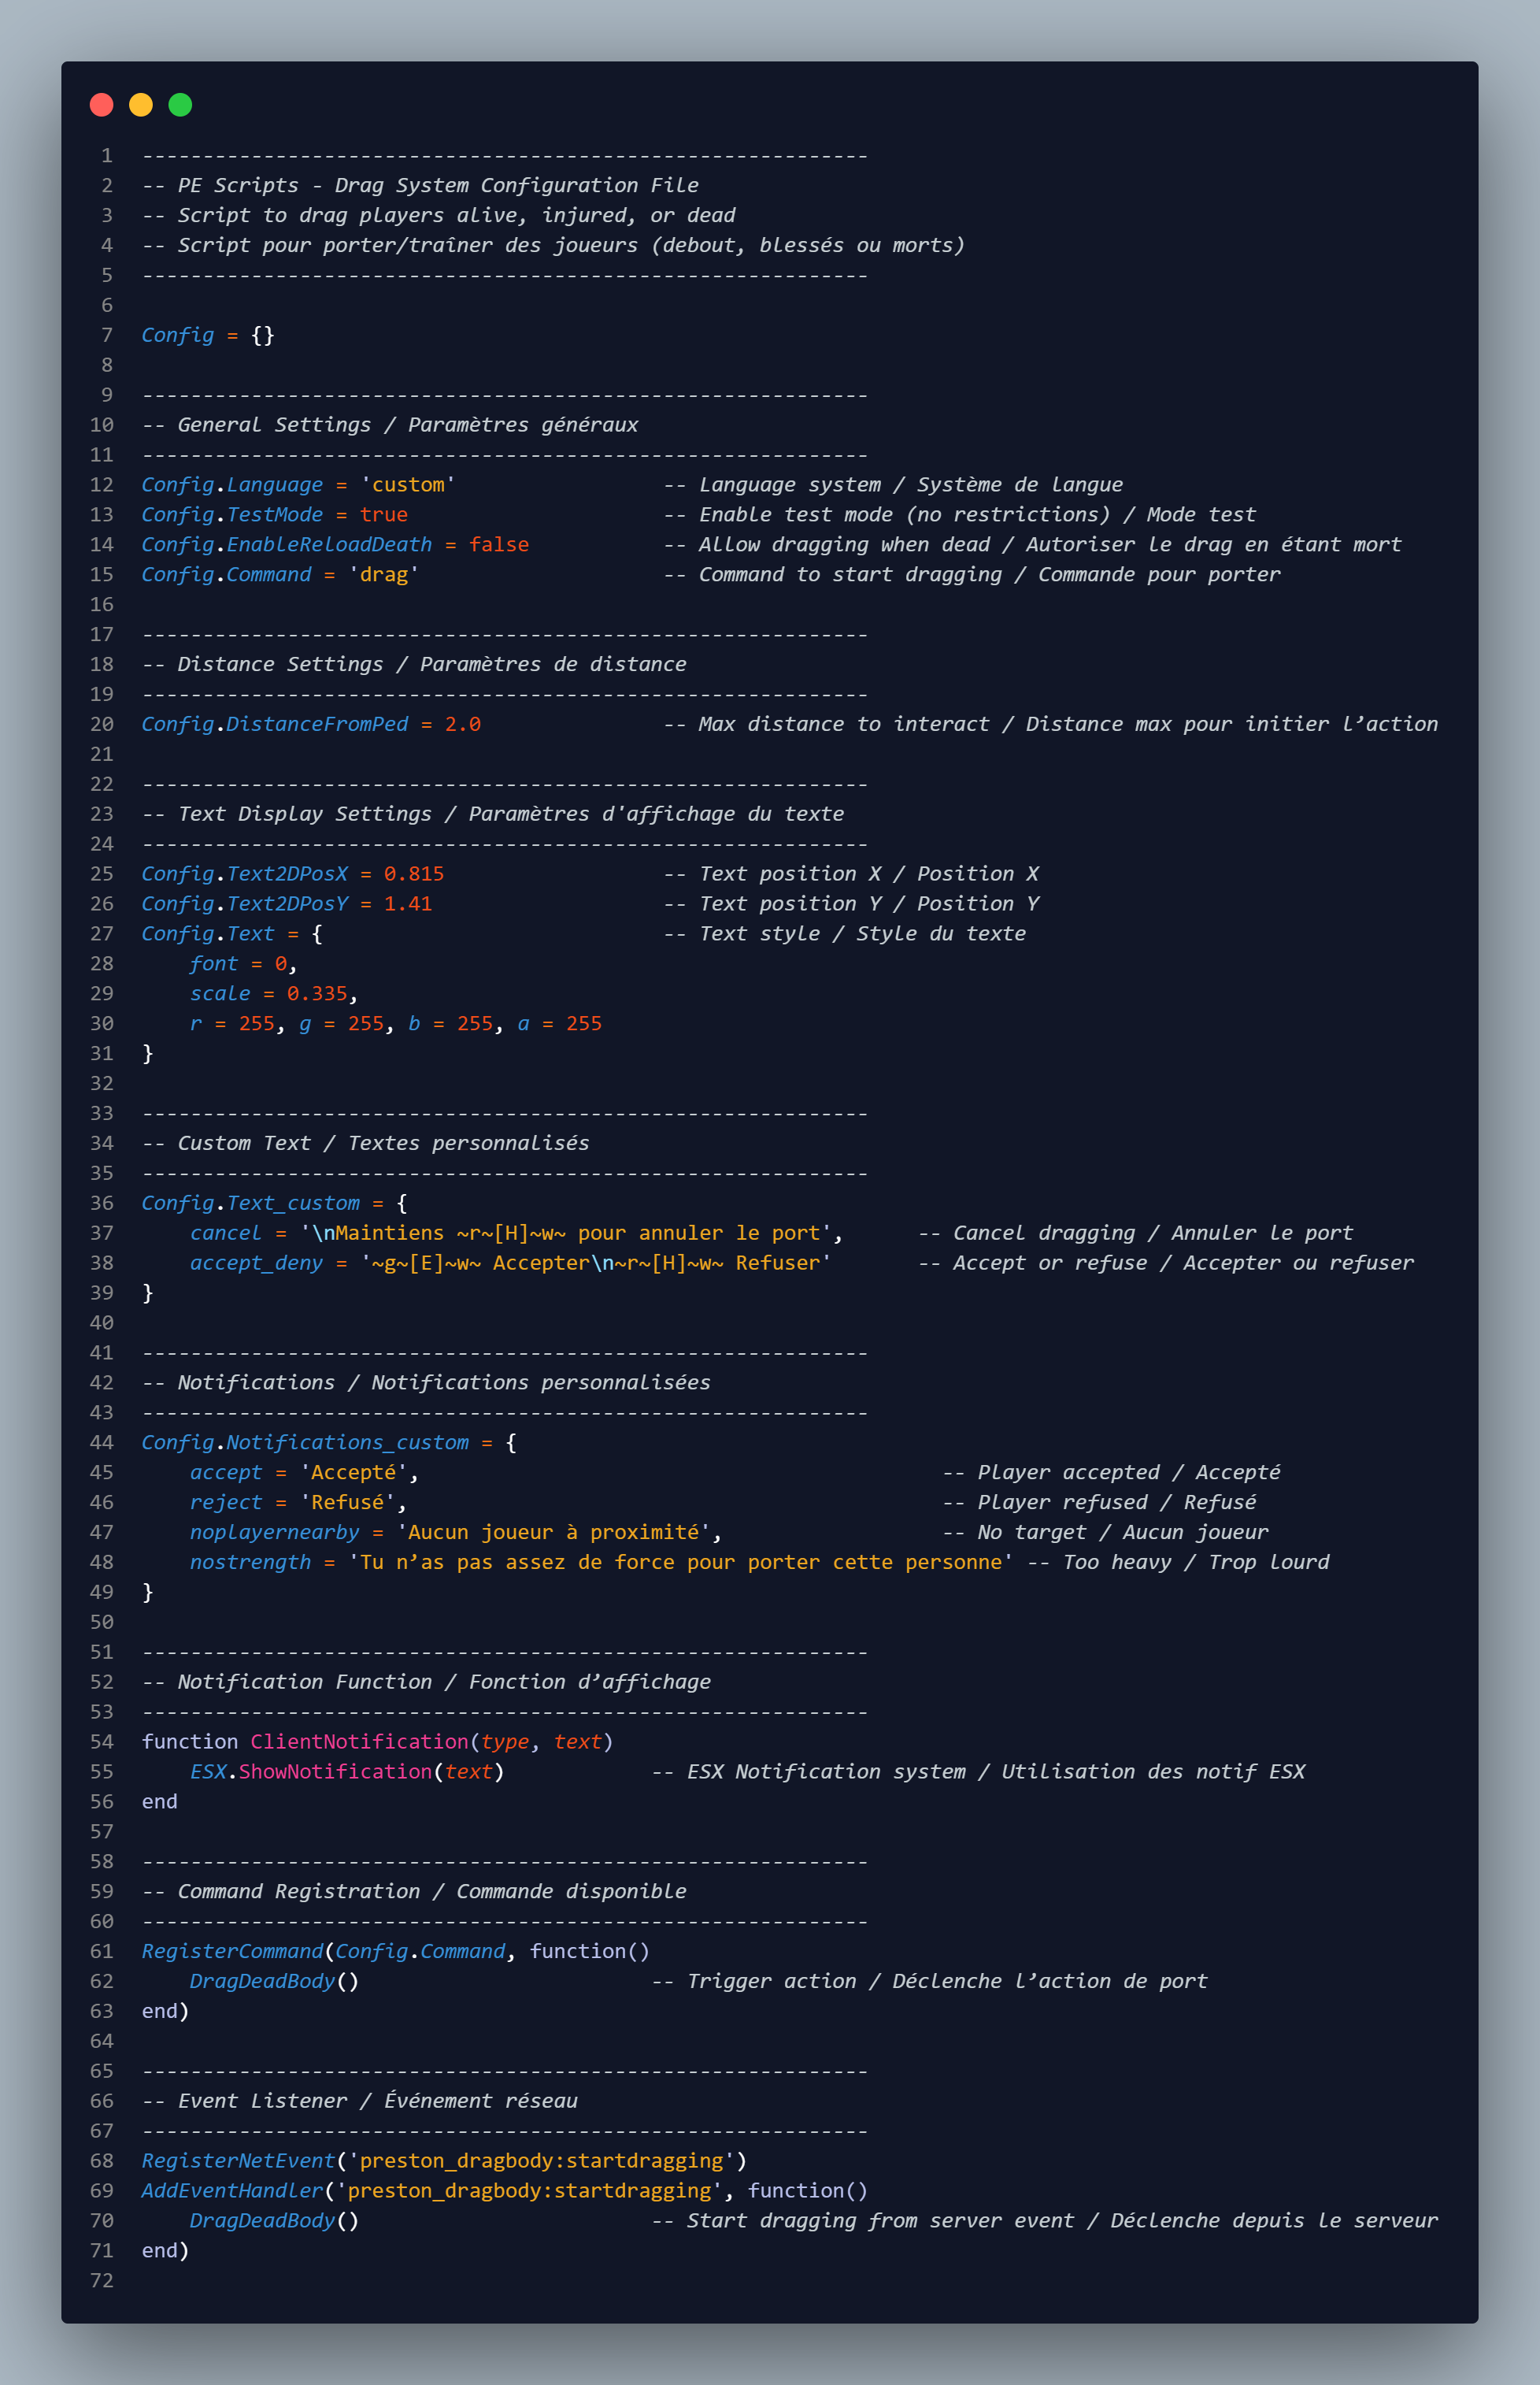Image resolution: width=1540 pixels, height=2385 pixels.
Task: Click the 'drag' string value on line 15
Action: tap(384, 575)
